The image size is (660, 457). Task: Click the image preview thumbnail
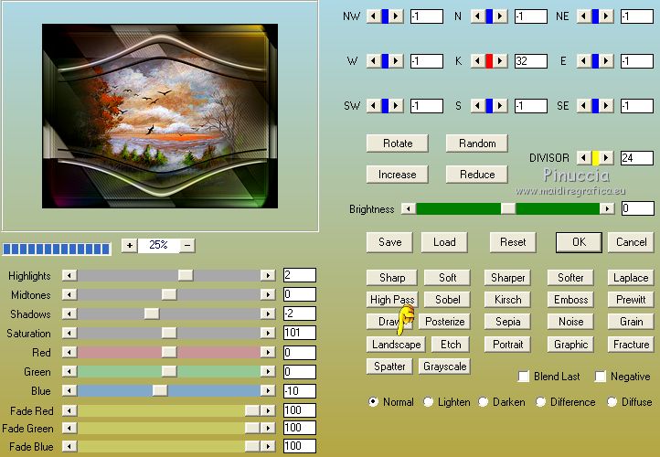click(160, 116)
